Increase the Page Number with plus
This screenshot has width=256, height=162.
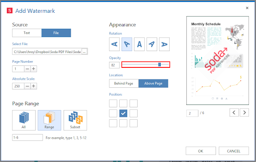pyautogui.click(x=34, y=69)
